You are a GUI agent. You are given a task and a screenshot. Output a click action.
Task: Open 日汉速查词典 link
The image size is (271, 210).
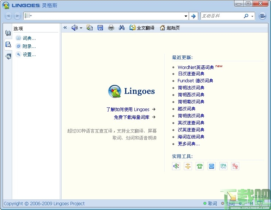tap(191, 74)
